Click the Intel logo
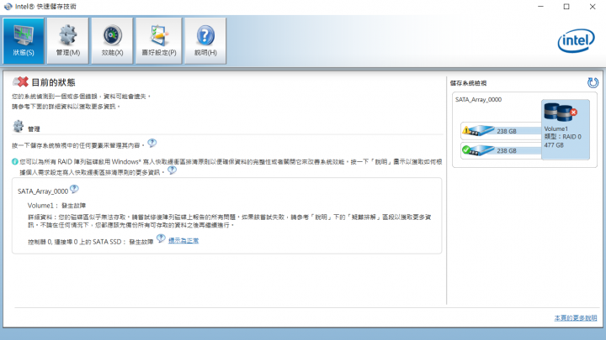Viewport: 606px width, 340px height. coord(576,40)
